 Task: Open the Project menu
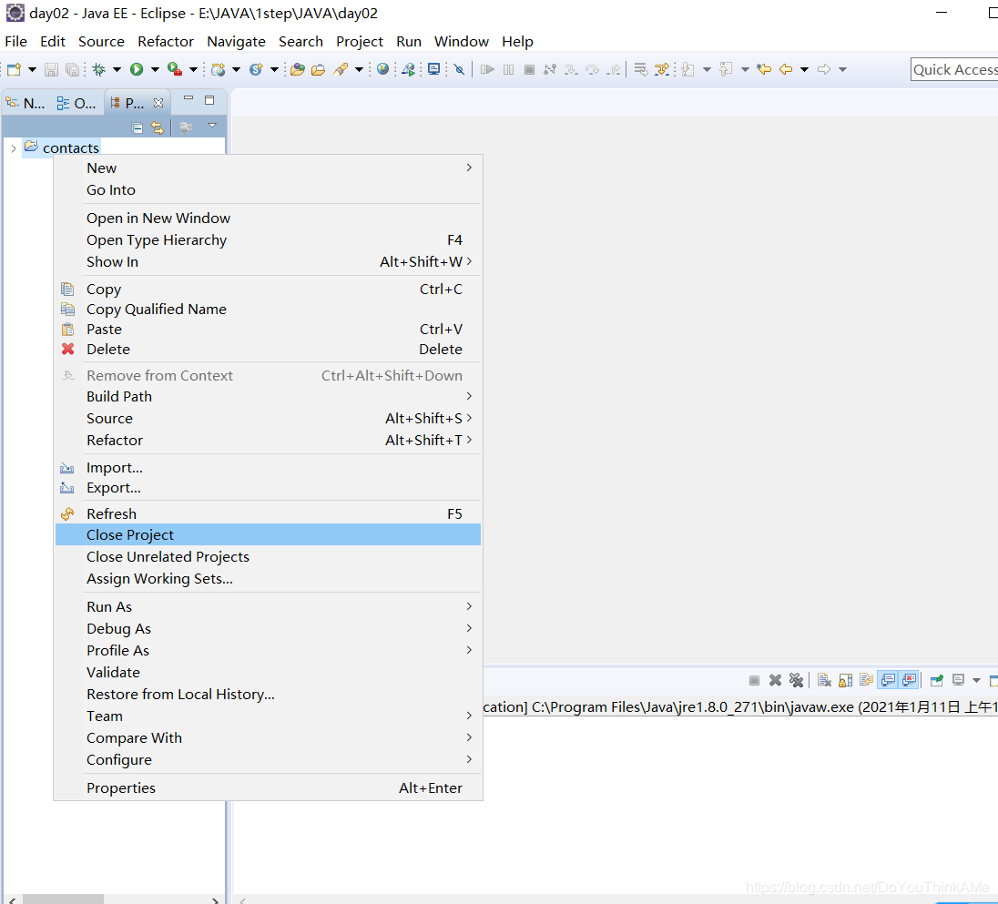click(359, 42)
